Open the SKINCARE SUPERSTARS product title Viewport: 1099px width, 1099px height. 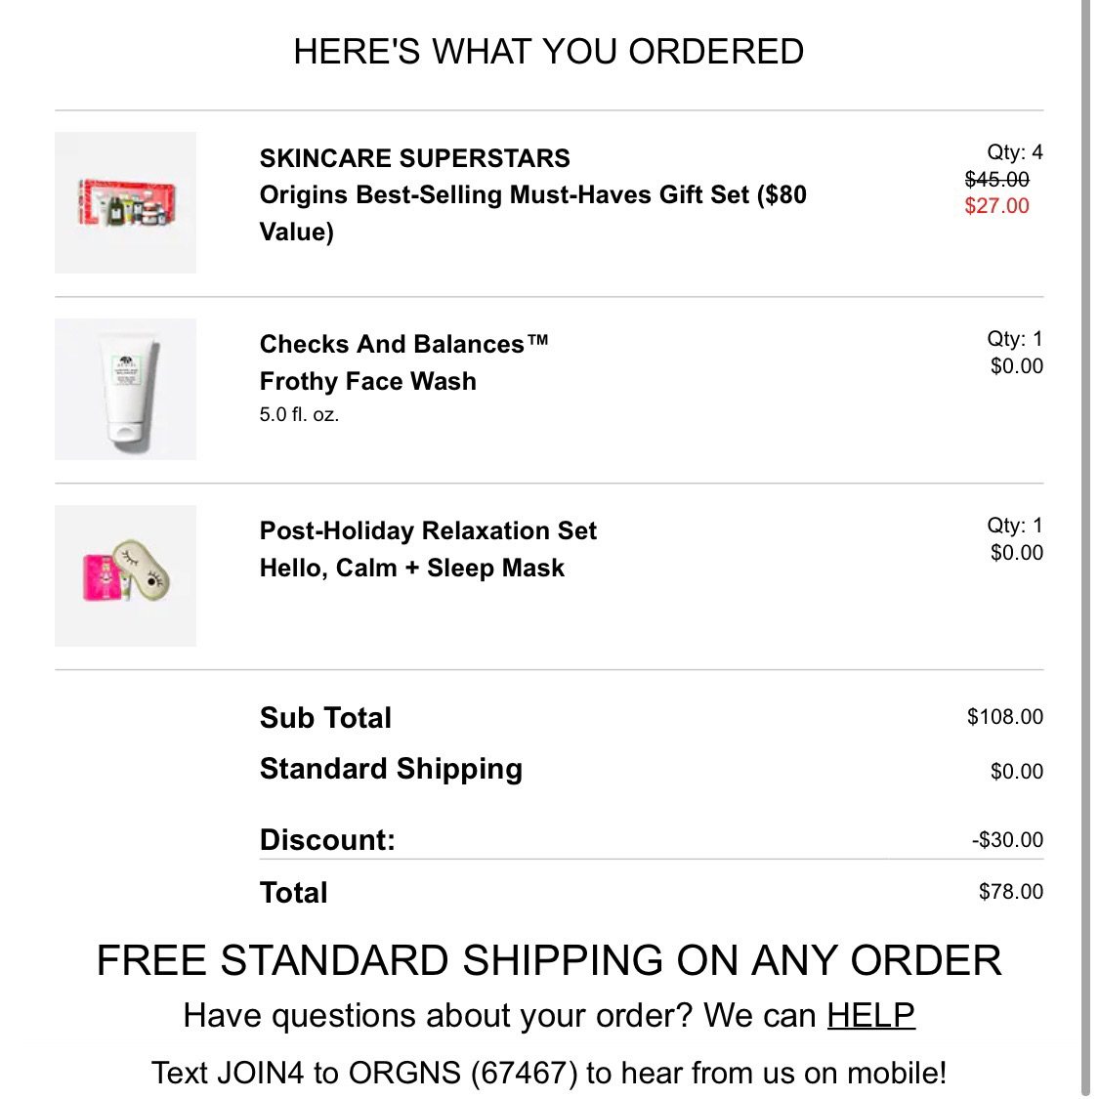click(x=415, y=158)
